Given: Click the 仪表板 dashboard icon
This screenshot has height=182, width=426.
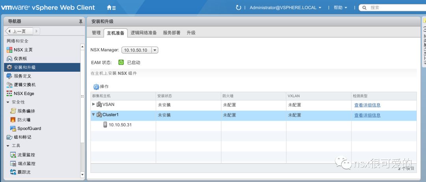Looking at the screenshot, I should pyautogui.click(x=9, y=59).
